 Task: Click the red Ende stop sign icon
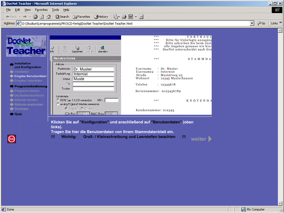coord(11,139)
